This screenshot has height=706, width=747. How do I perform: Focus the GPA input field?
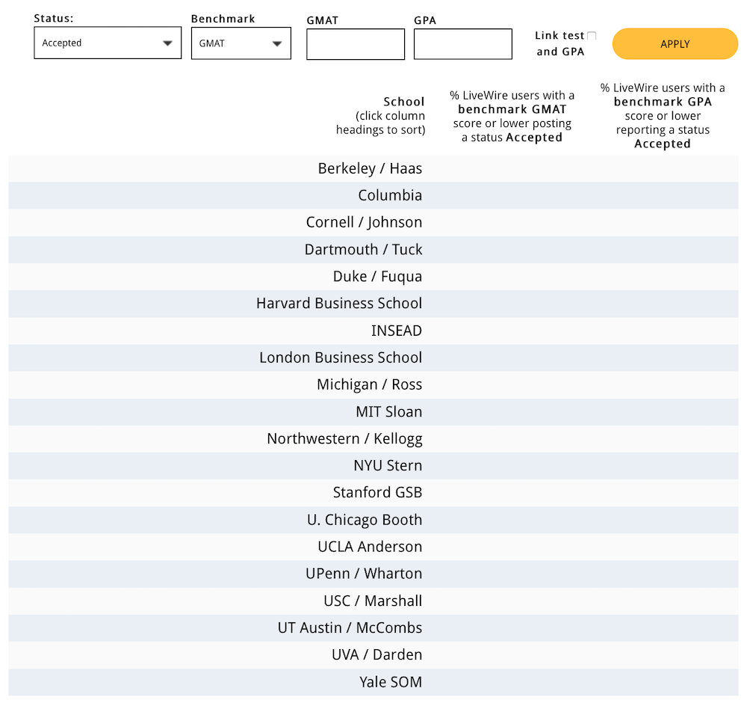pyautogui.click(x=463, y=44)
